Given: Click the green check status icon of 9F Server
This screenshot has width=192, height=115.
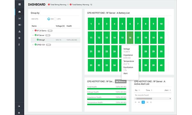Looking at the screenshot, I should pyautogui.click(x=36, y=35).
